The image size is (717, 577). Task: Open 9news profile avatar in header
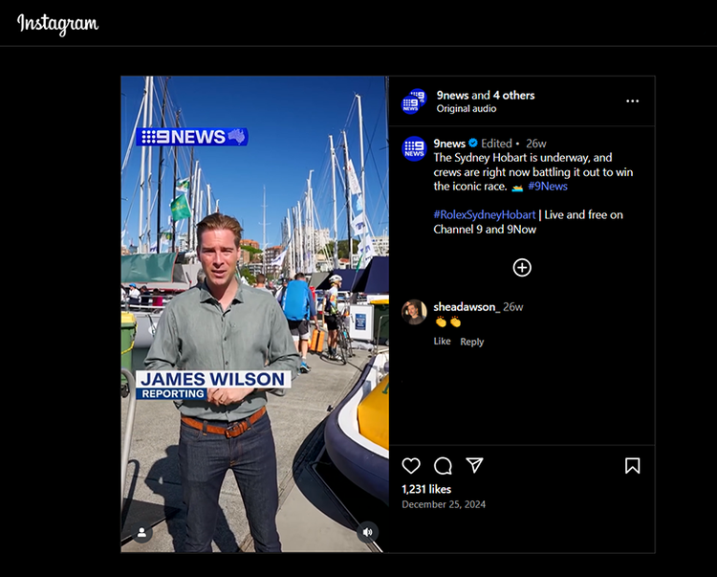point(414,101)
